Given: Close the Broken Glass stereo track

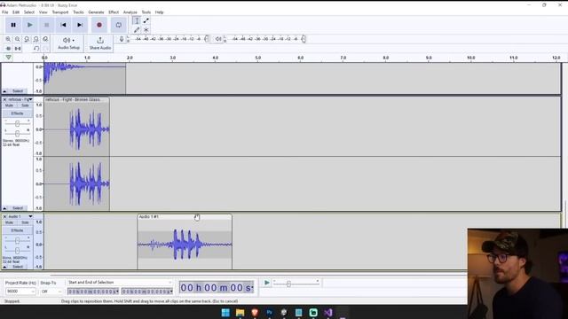Looking at the screenshot, I should tap(4, 99).
